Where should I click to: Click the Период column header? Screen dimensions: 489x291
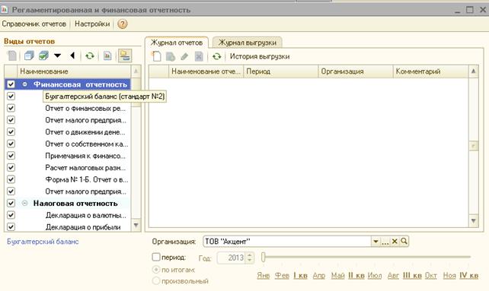point(280,71)
